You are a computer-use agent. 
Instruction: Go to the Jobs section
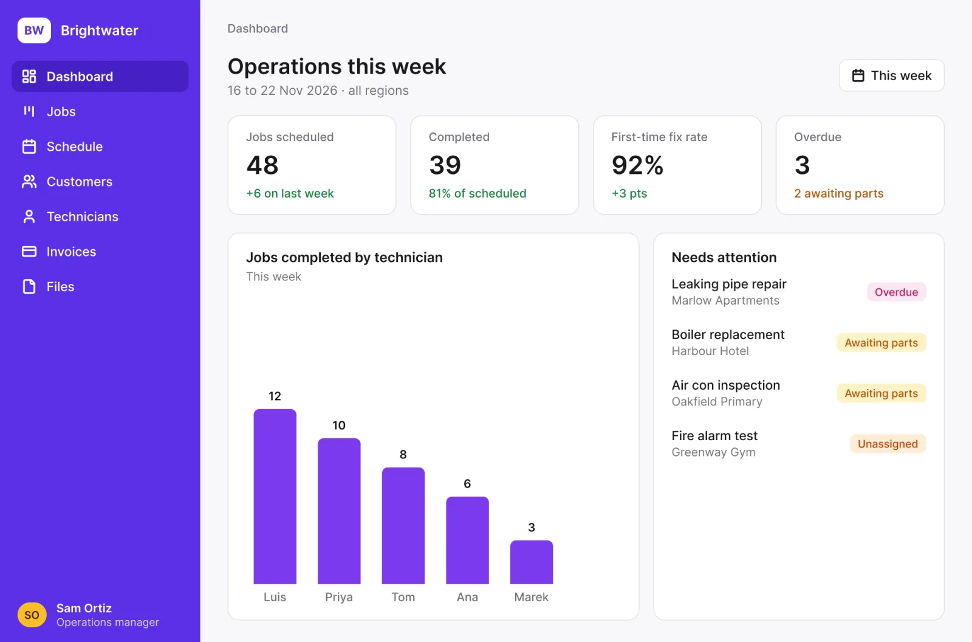(100, 111)
